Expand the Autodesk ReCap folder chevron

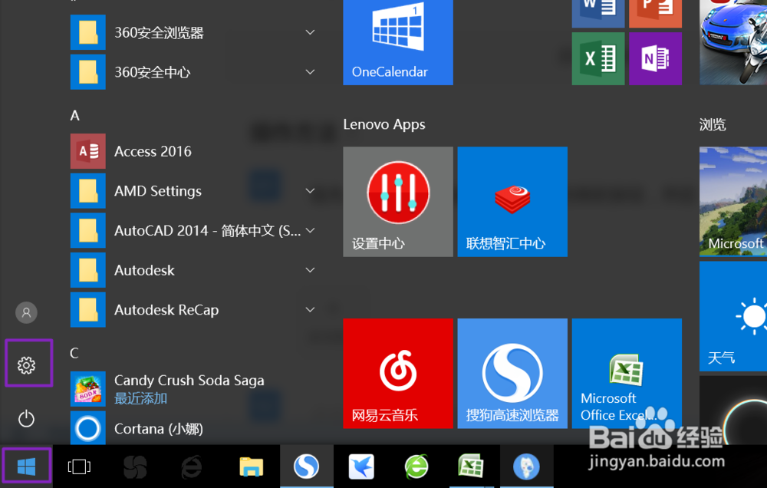[310, 310]
